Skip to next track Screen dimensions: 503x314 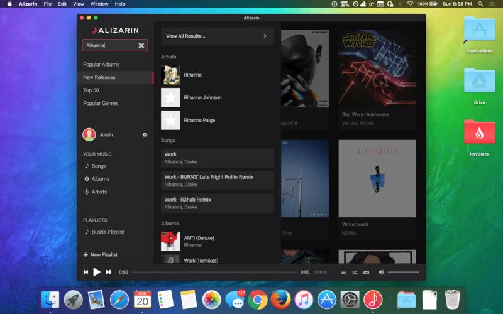[x=108, y=272]
